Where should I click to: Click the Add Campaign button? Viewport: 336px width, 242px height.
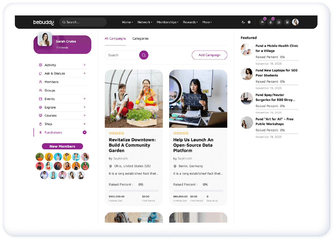point(209,55)
